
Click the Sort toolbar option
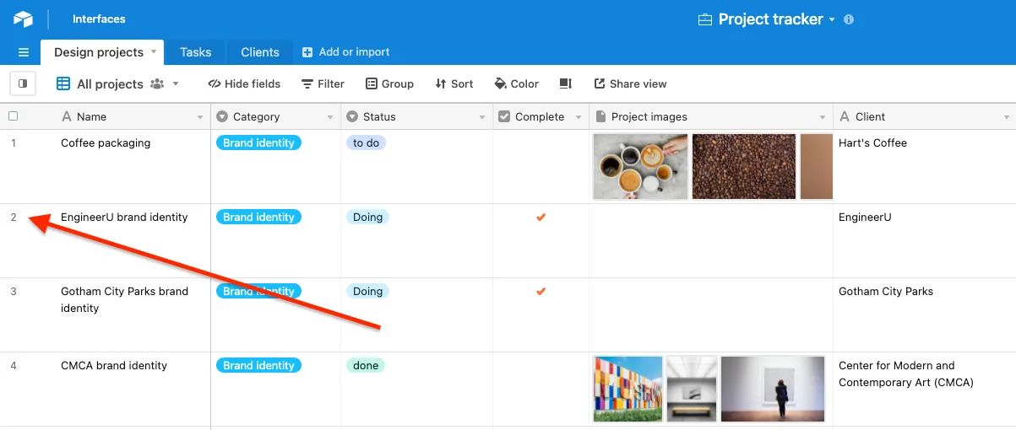(x=454, y=83)
